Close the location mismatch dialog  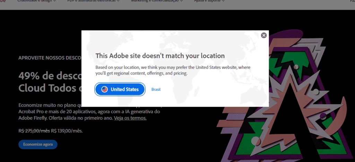coord(264,36)
